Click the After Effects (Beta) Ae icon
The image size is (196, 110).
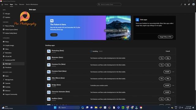pos(49,79)
